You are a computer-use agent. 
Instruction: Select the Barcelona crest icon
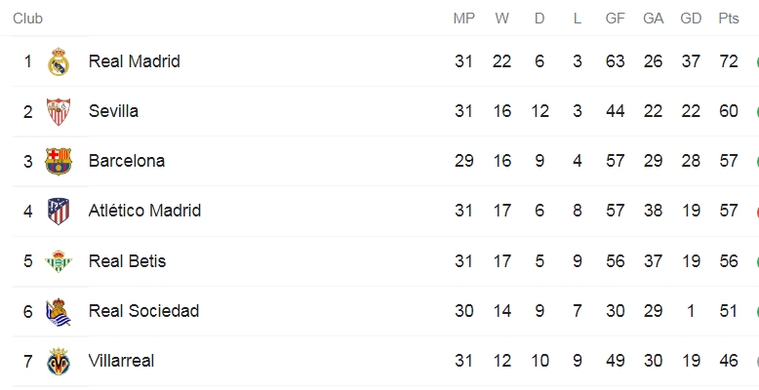59,161
